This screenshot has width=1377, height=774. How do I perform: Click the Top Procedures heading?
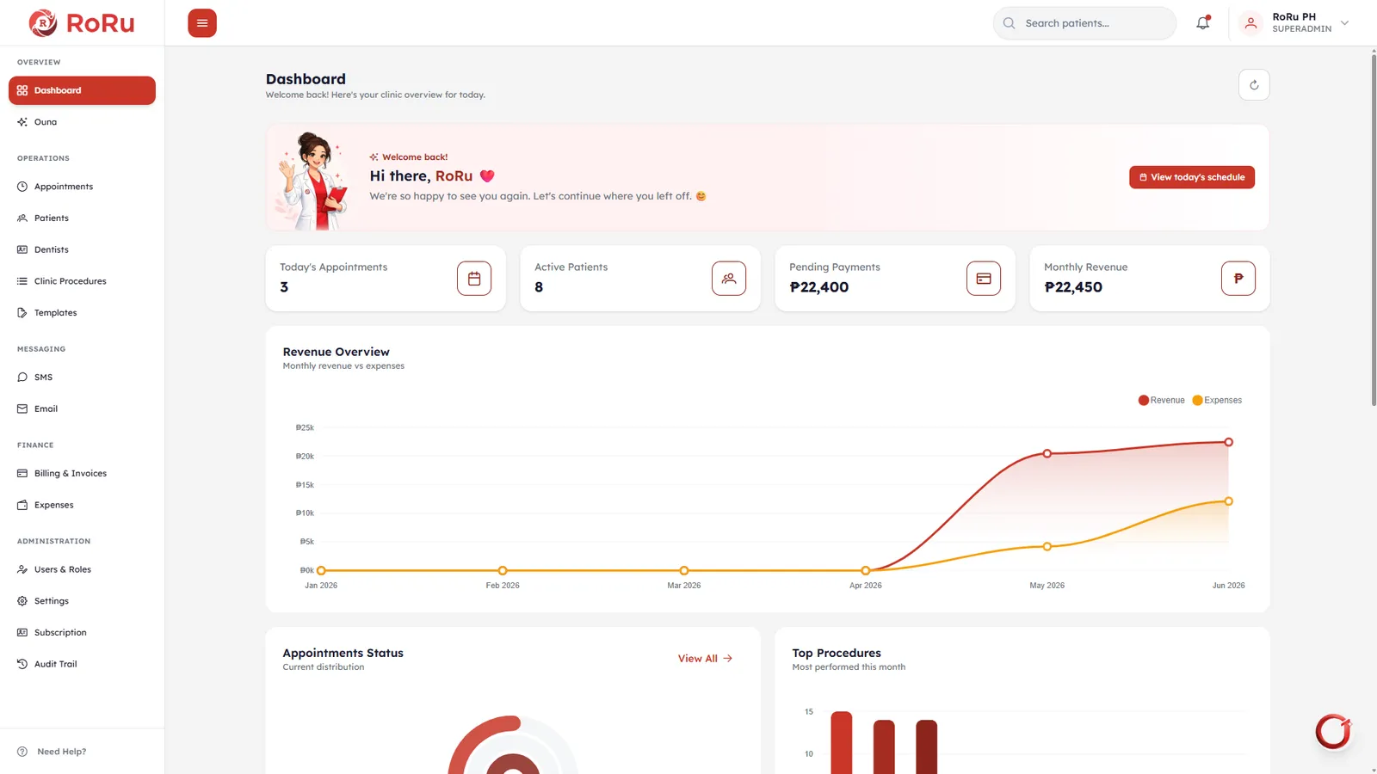(x=837, y=654)
